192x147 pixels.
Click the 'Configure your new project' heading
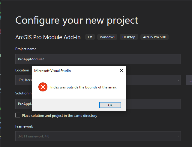click(76, 20)
